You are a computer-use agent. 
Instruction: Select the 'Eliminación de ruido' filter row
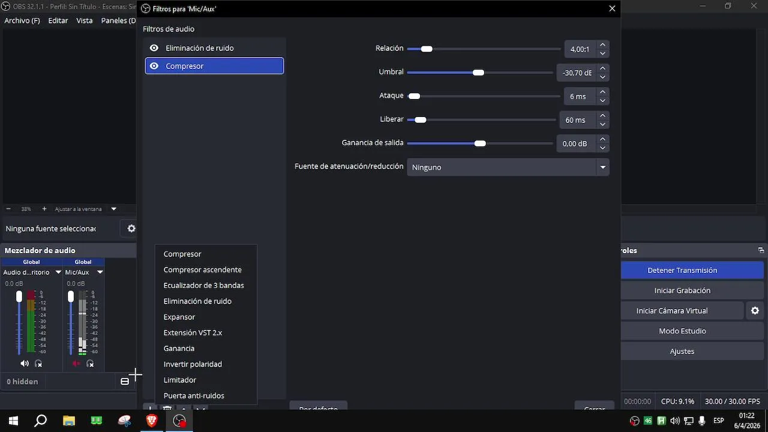[214, 48]
